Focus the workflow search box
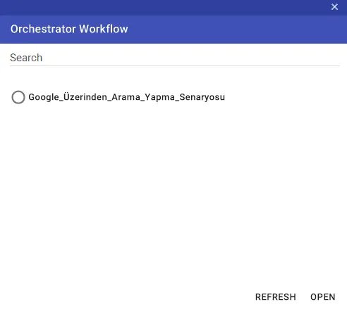 tap(175, 58)
